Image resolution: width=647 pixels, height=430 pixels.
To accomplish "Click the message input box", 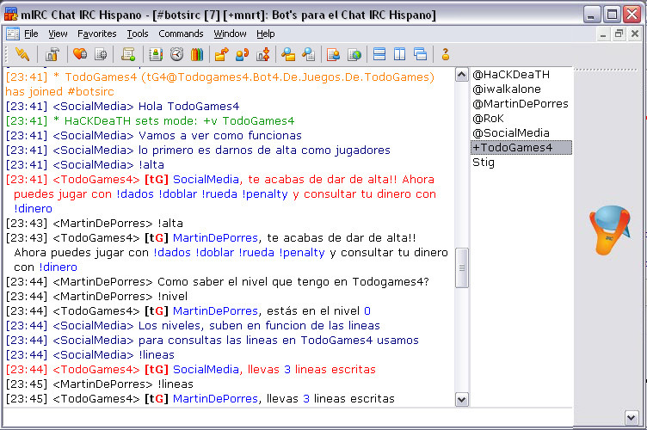I will [287, 417].
